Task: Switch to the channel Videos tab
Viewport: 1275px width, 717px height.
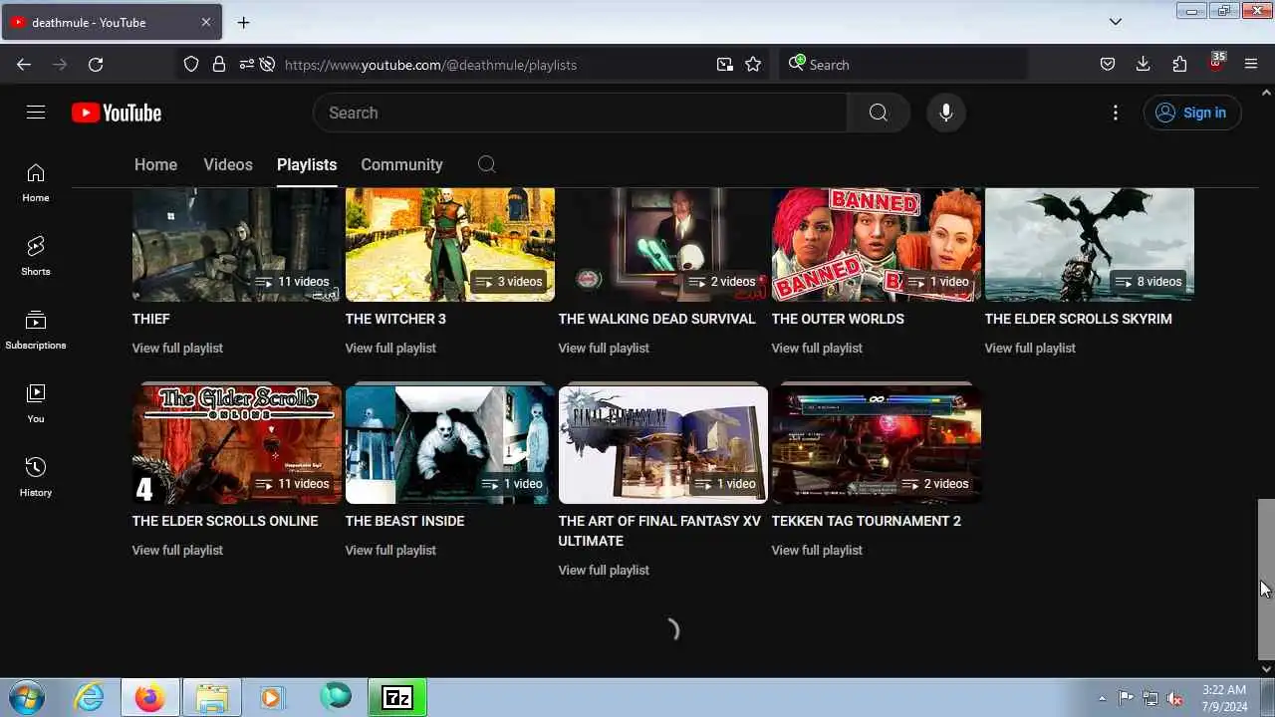Action: tap(228, 164)
